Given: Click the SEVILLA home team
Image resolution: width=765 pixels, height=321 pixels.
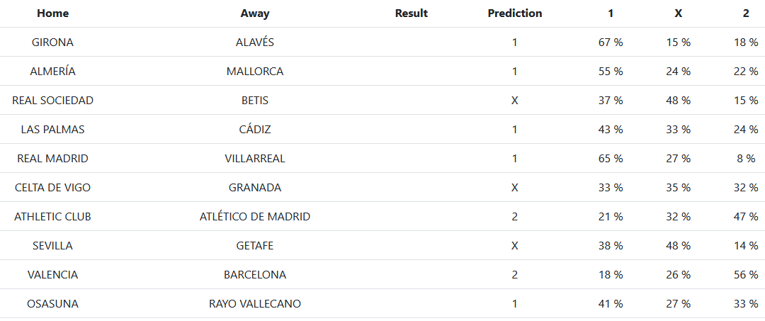Looking at the screenshot, I should click(53, 246).
